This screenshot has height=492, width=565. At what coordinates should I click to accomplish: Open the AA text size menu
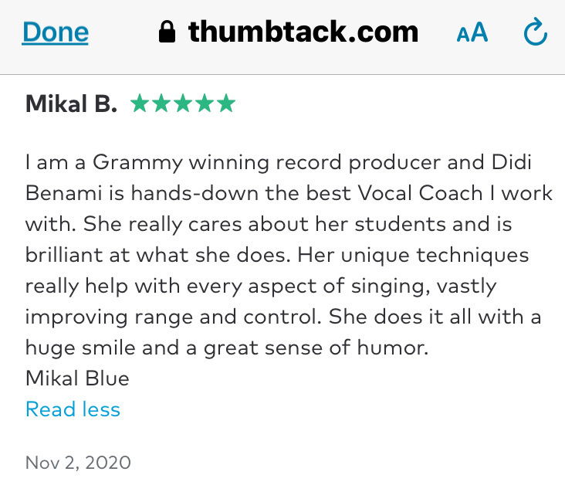pos(472,32)
